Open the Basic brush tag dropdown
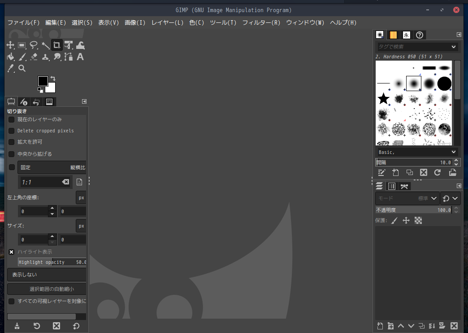This screenshot has height=333, width=468. point(416,152)
